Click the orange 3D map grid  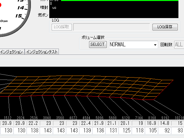(x=87, y=88)
